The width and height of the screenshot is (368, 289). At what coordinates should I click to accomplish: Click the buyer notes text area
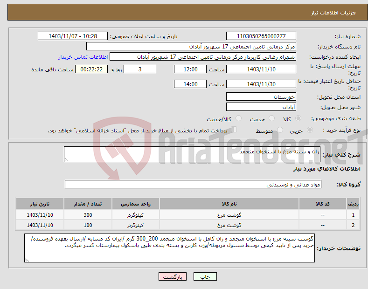[169, 248]
